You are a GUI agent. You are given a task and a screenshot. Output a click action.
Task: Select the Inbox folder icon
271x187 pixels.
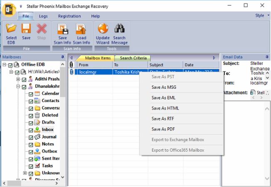(37, 130)
